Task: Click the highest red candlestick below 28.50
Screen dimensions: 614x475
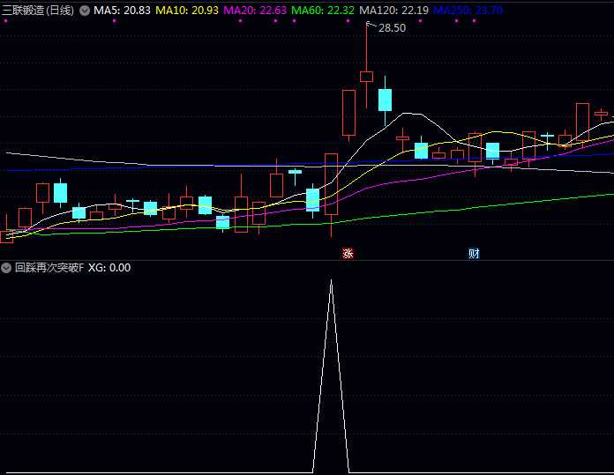Action: (x=366, y=77)
